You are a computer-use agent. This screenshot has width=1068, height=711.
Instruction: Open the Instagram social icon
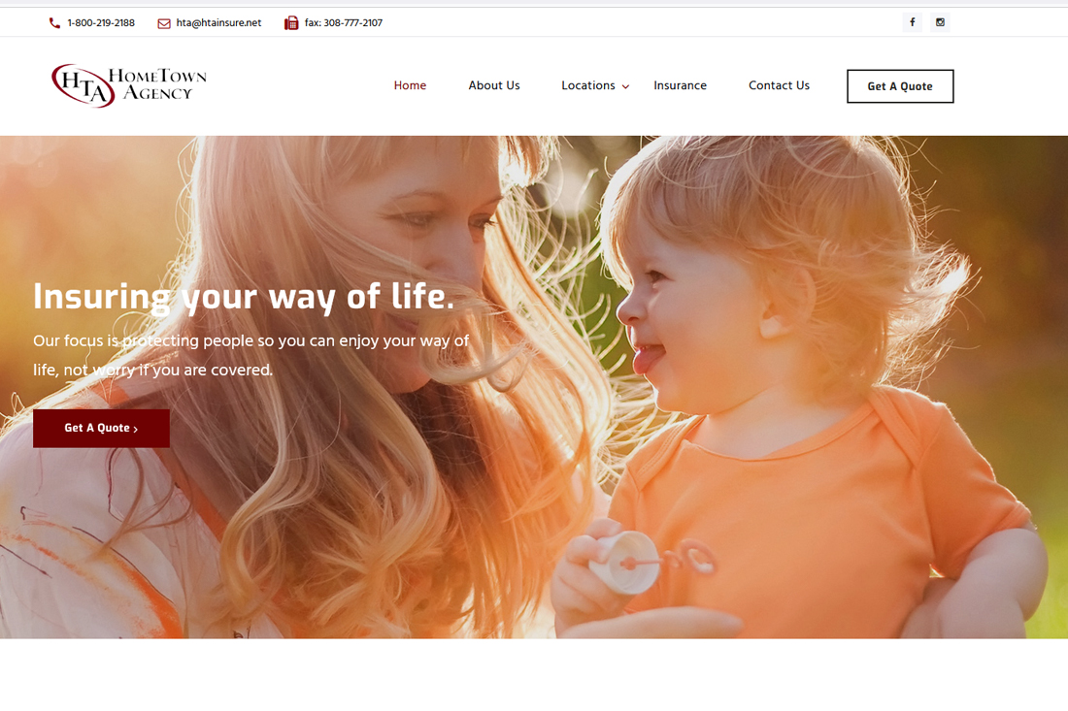[x=940, y=22]
